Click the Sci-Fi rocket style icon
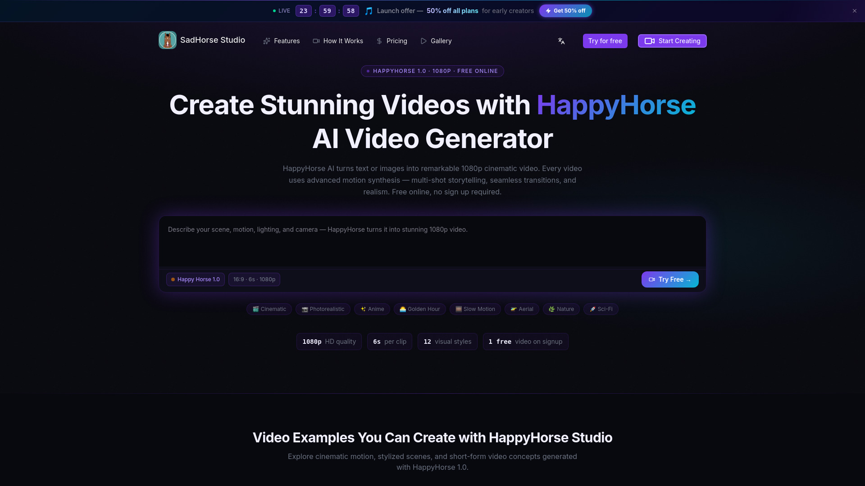This screenshot has height=486, width=865. [593, 309]
